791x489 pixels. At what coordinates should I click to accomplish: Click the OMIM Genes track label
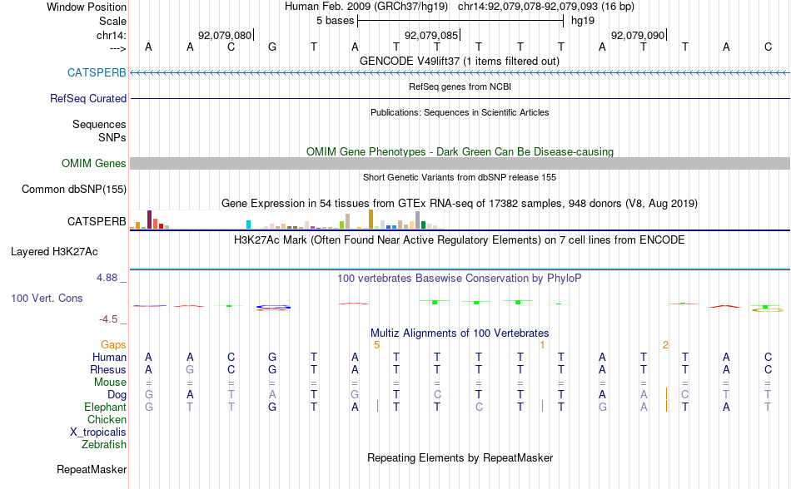[93, 164]
